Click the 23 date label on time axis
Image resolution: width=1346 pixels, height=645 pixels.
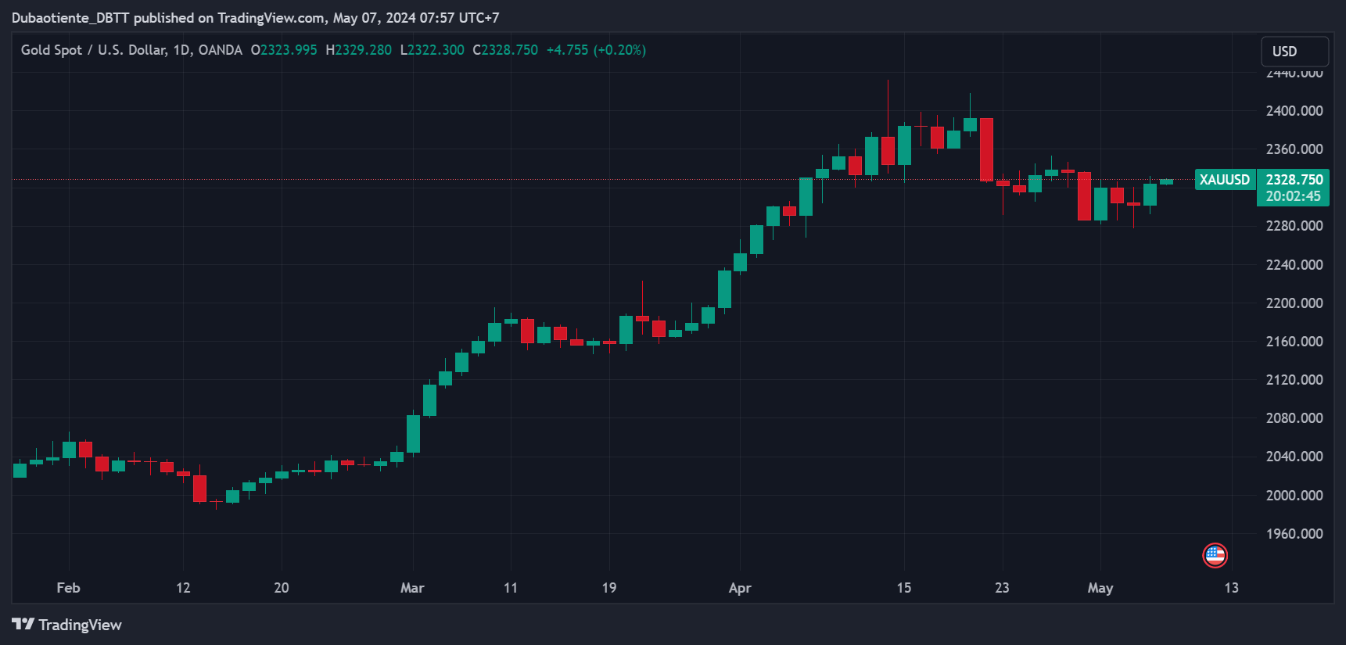click(x=1002, y=588)
